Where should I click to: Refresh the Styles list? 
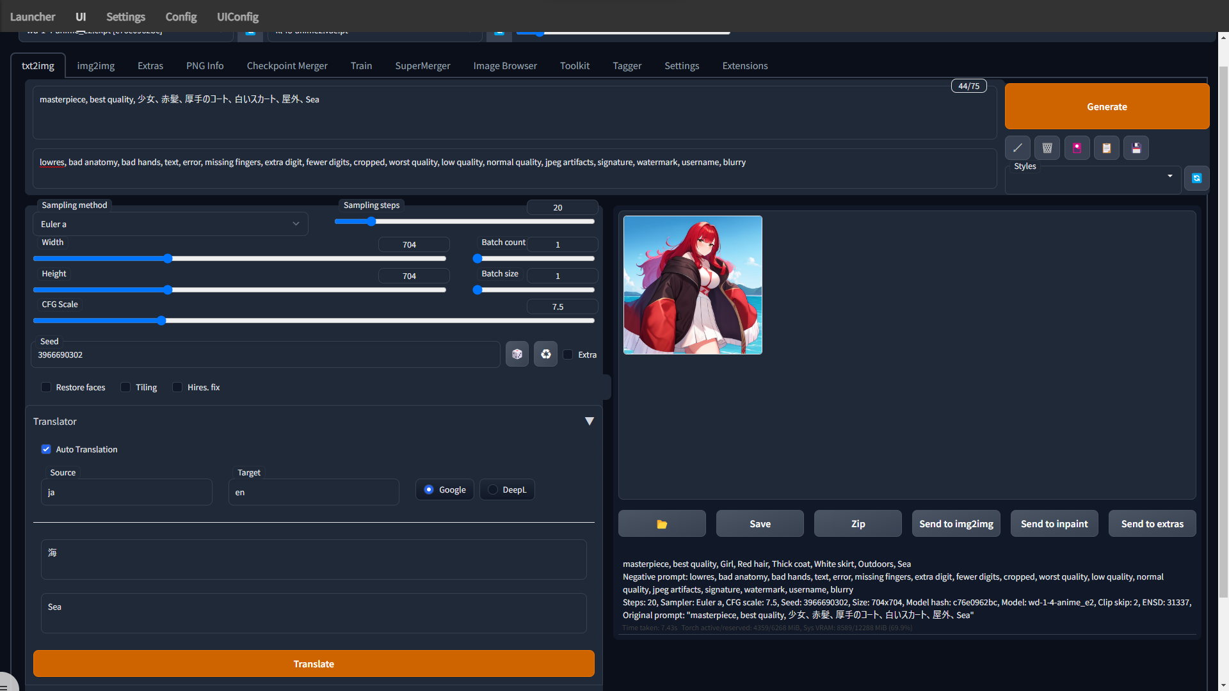1196,179
